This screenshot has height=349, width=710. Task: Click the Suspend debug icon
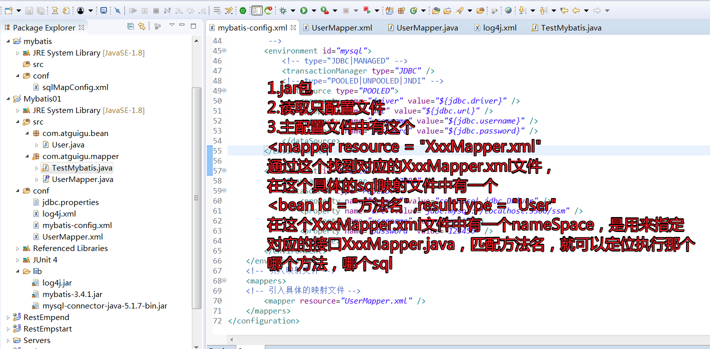[144, 10]
